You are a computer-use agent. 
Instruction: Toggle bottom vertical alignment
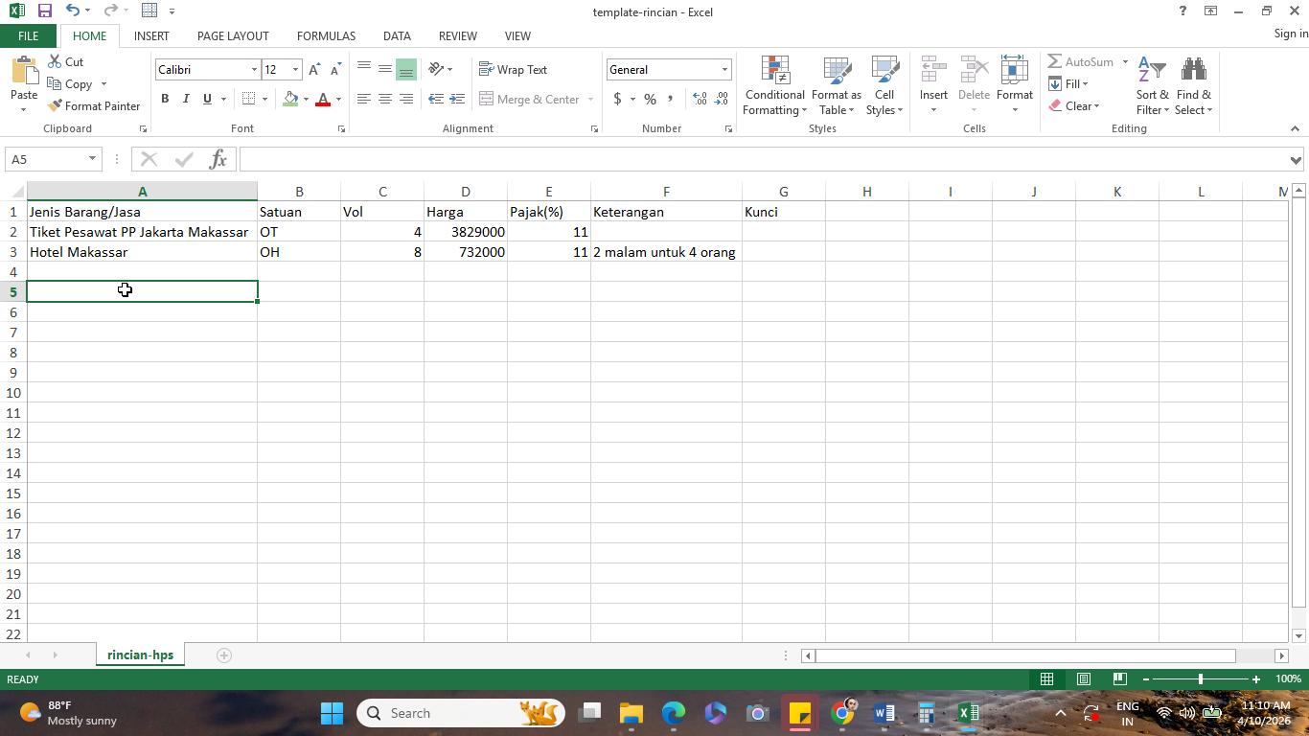pyautogui.click(x=405, y=69)
